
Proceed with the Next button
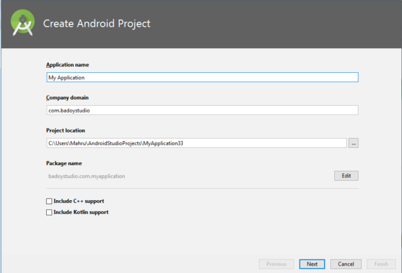tap(312, 264)
